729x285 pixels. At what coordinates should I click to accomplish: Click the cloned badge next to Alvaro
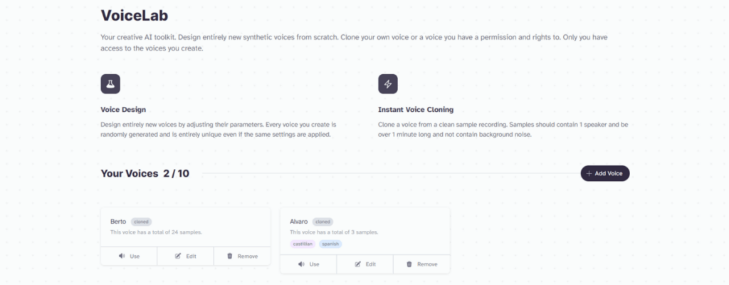pos(322,222)
